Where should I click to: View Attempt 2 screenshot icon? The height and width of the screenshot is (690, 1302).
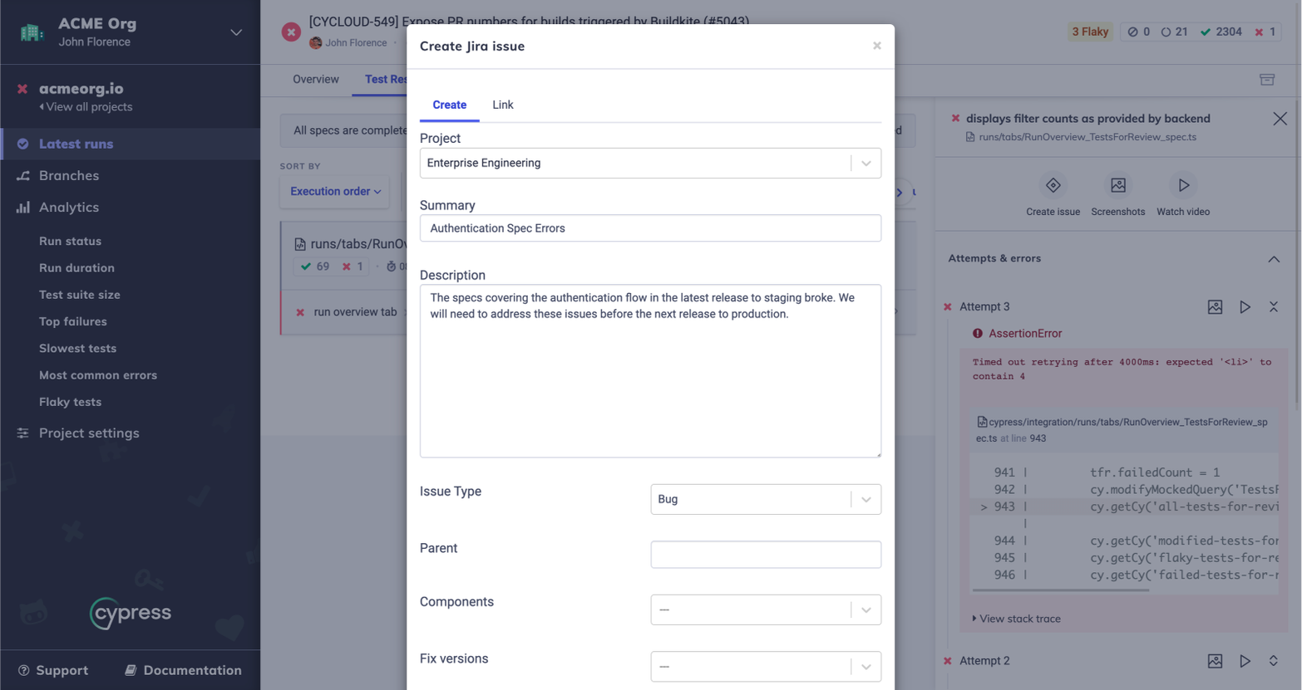point(1215,661)
